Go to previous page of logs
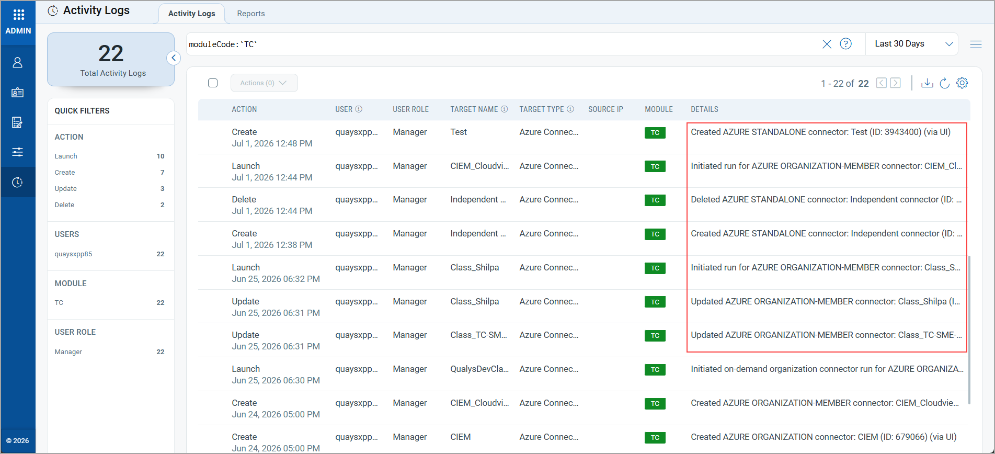This screenshot has width=995, height=454. point(882,83)
